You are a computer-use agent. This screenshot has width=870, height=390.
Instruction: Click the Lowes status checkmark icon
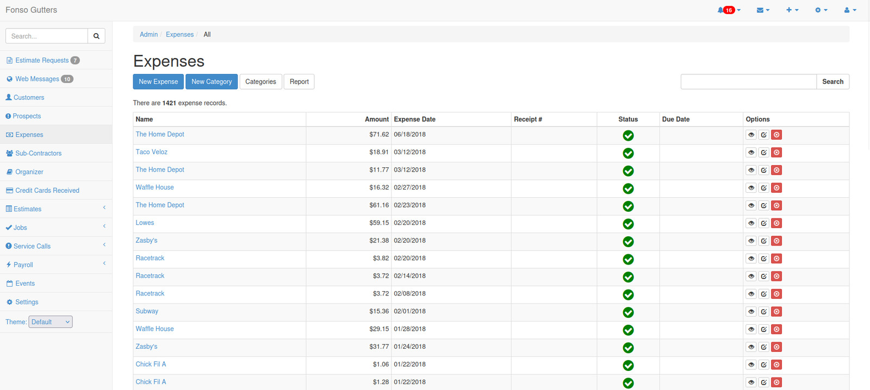628,224
